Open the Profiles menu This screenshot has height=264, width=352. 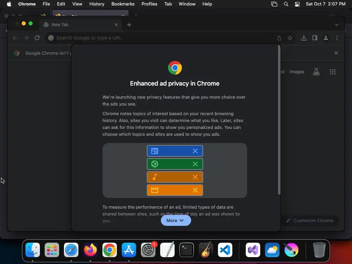(x=149, y=4)
